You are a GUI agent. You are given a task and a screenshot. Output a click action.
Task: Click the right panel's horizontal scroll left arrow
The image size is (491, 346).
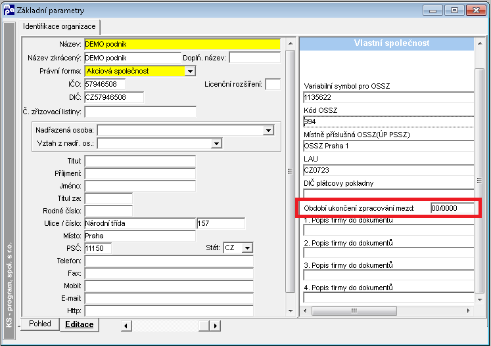point(305,311)
